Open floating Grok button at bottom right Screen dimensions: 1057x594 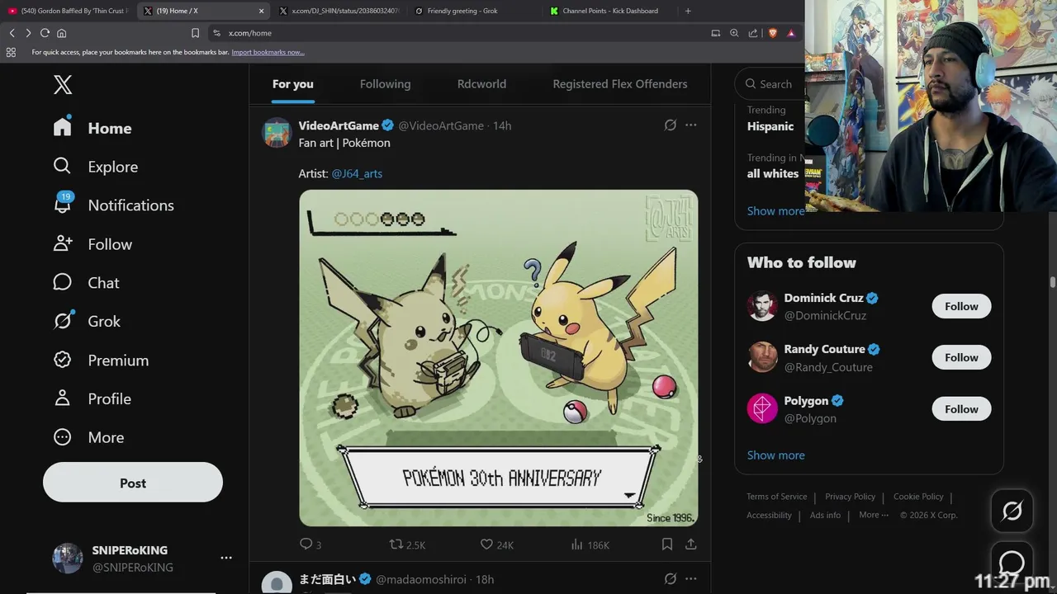pos(1012,511)
